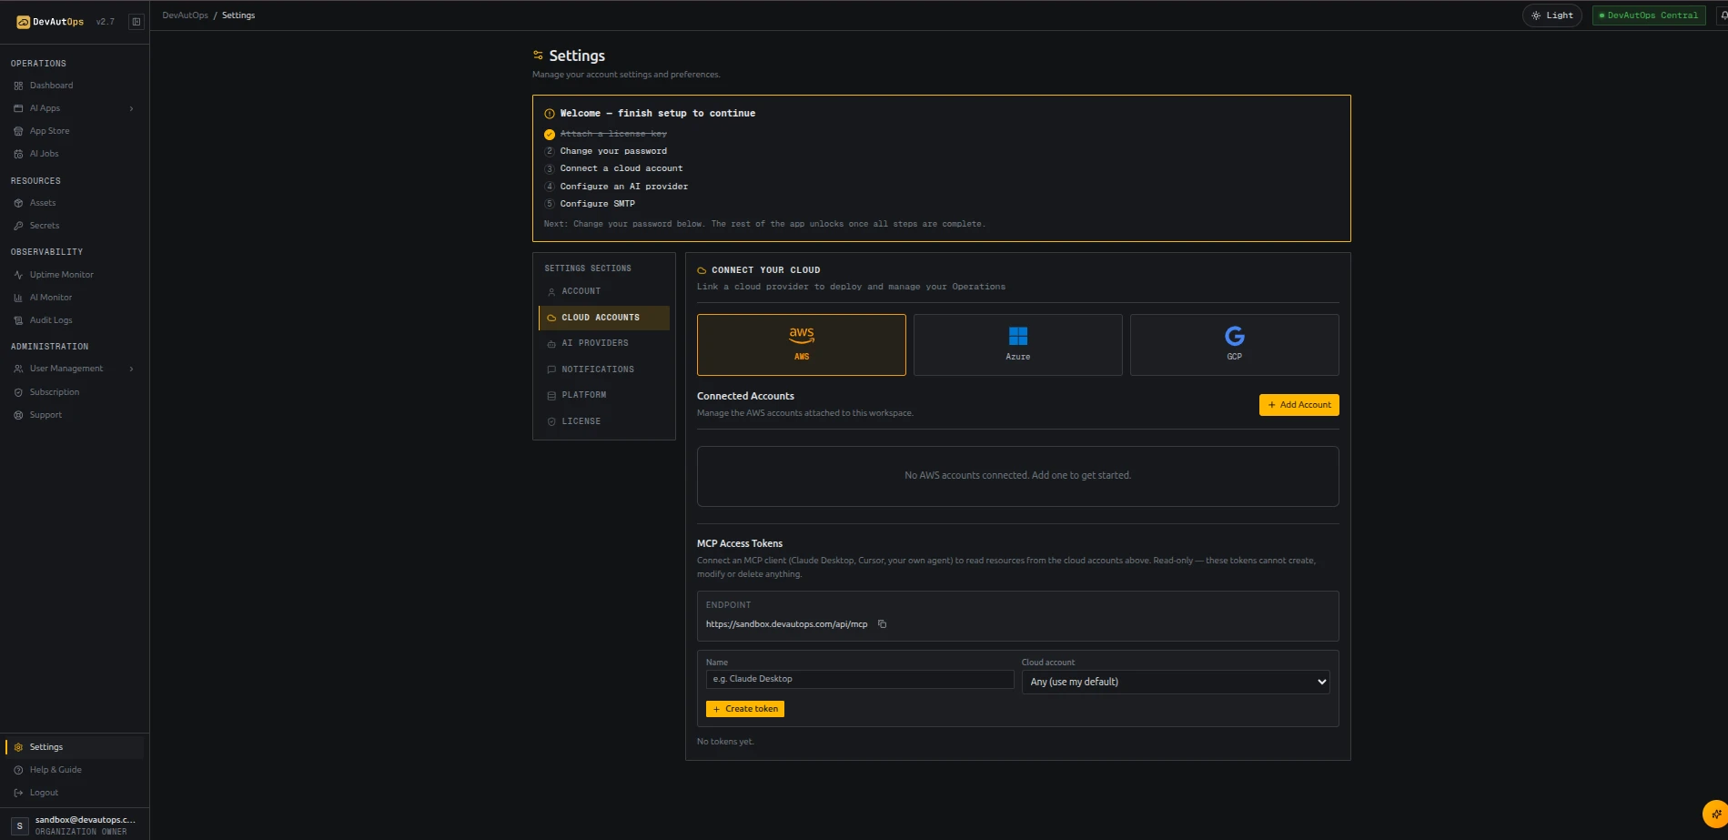
Task: Click the DevAutOps breadcrumb link
Action: [185, 15]
